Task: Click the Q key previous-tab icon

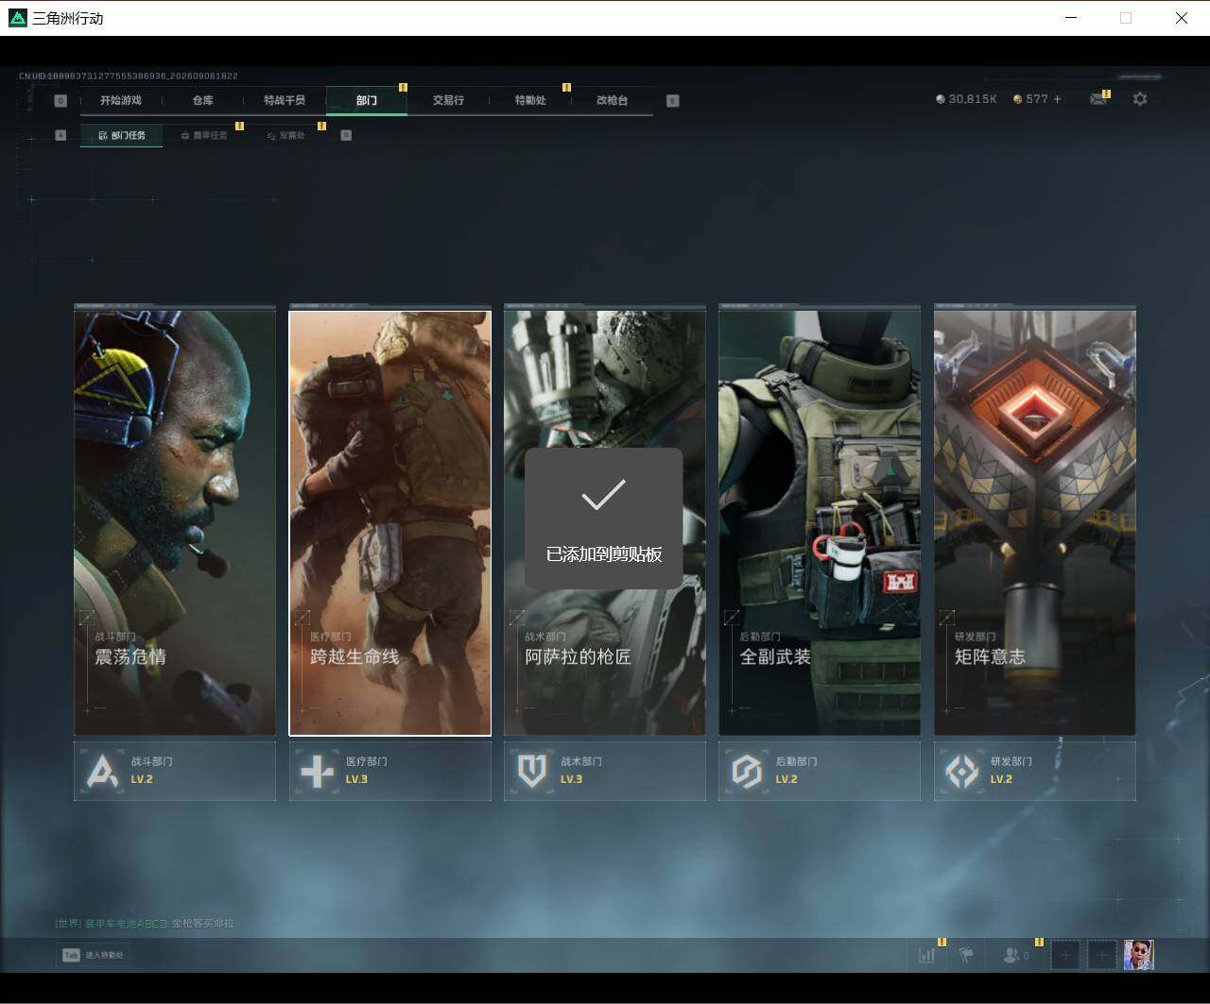Action: [60, 101]
